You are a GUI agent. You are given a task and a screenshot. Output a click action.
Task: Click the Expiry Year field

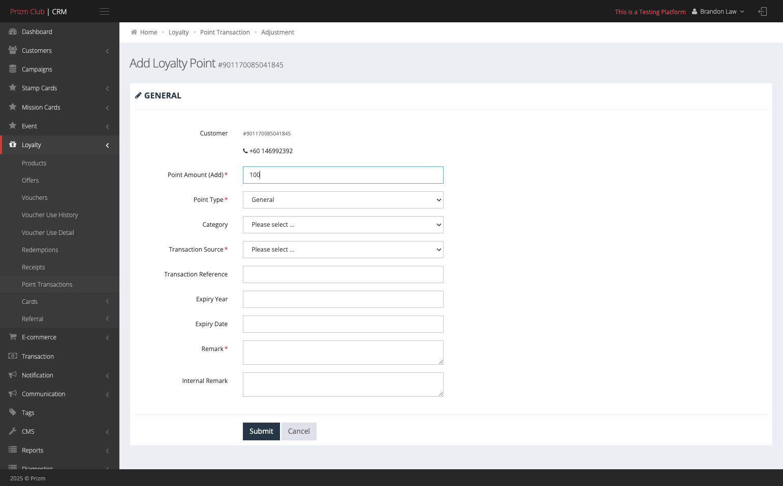[x=343, y=299]
